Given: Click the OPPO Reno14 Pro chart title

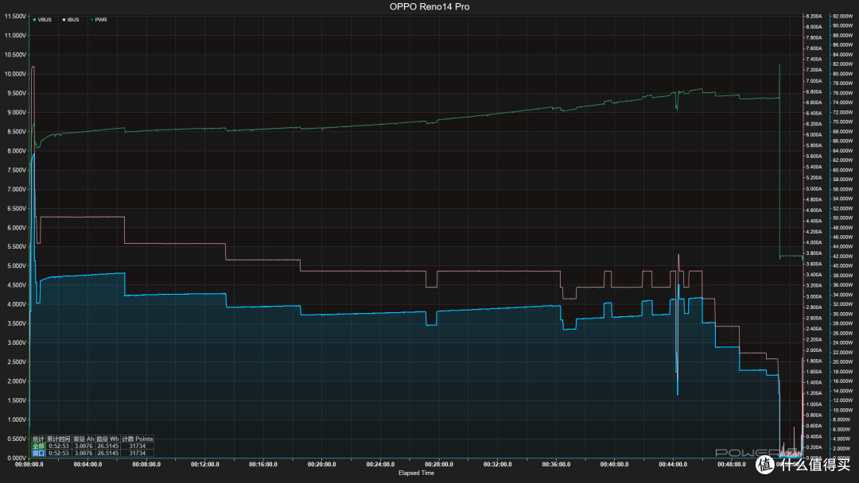Looking at the screenshot, I should [429, 6].
